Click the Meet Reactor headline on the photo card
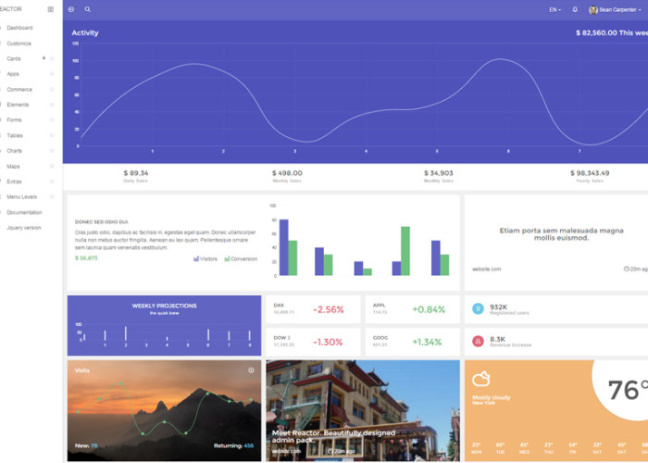 tap(333, 436)
